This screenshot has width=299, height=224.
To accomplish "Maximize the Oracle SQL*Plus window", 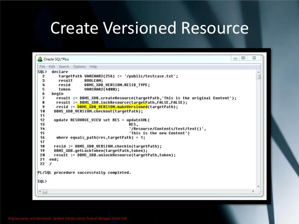I will point(243,58).
